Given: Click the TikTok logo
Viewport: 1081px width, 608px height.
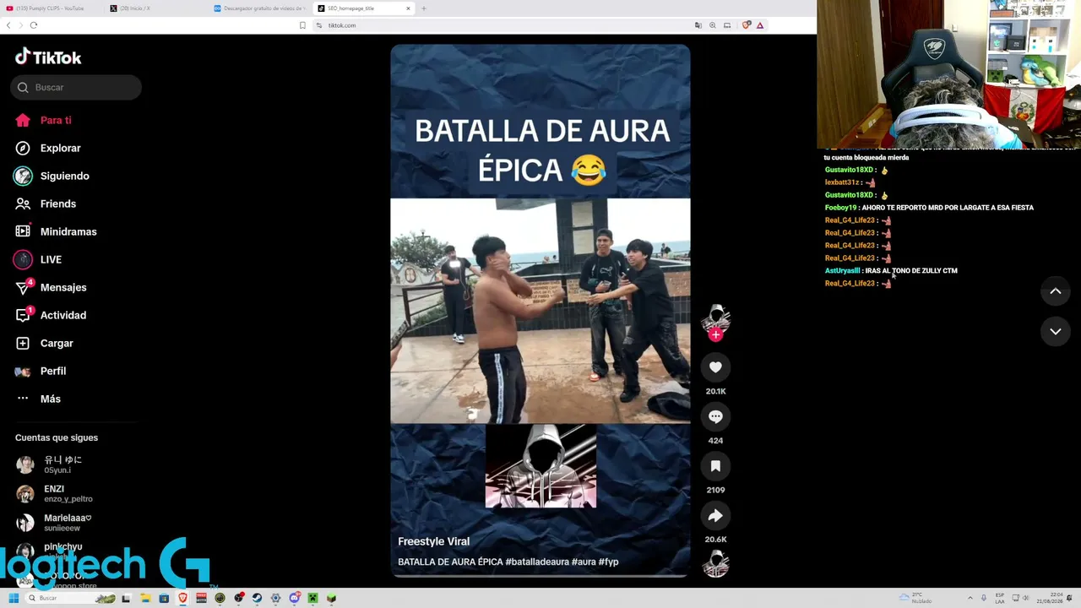Looking at the screenshot, I should 48,57.
